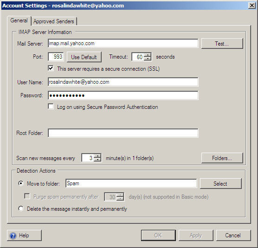Select the Move to folder radio button

[21, 183]
